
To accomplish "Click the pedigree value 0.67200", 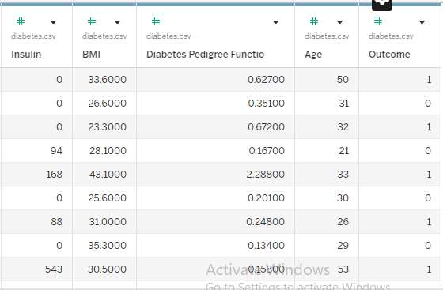I will pos(266,127).
